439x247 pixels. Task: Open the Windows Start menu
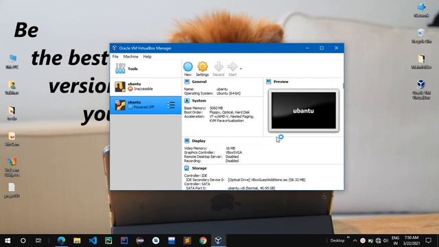[x=8, y=241]
